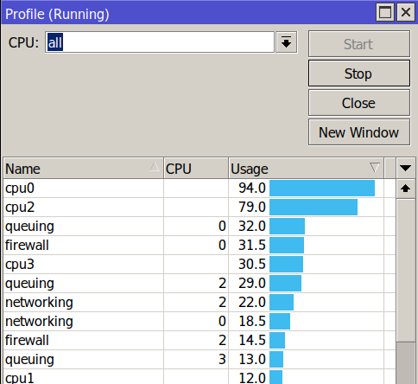Open the CPU selection dropdown arrow

point(286,42)
